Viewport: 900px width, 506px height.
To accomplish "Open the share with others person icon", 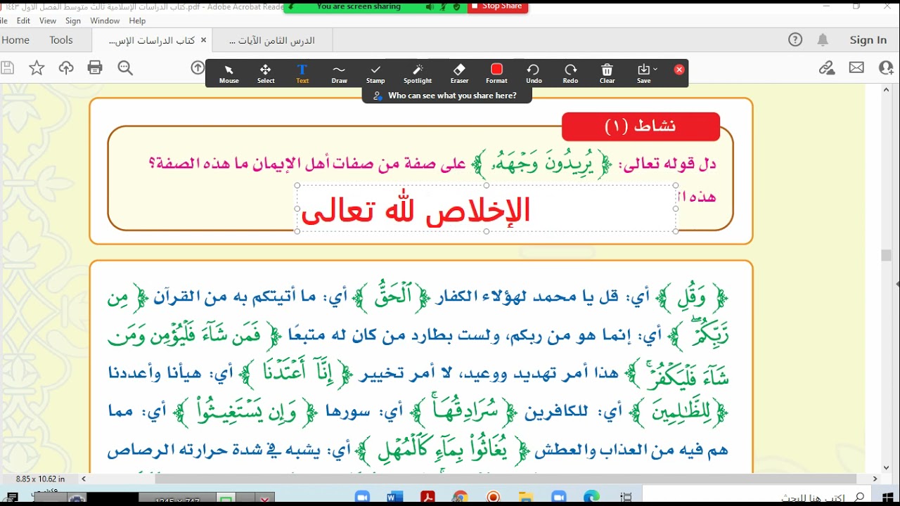I will (x=886, y=67).
